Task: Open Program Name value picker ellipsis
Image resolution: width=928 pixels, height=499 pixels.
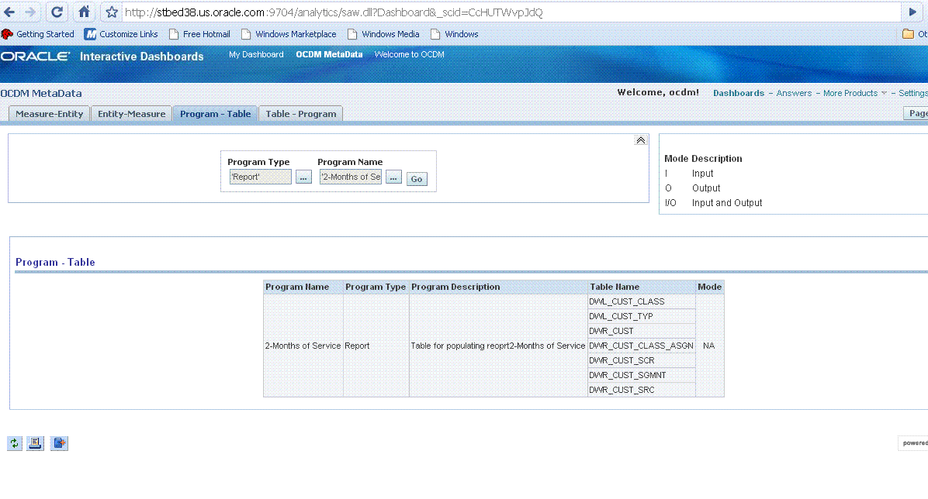Action: point(393,177)
